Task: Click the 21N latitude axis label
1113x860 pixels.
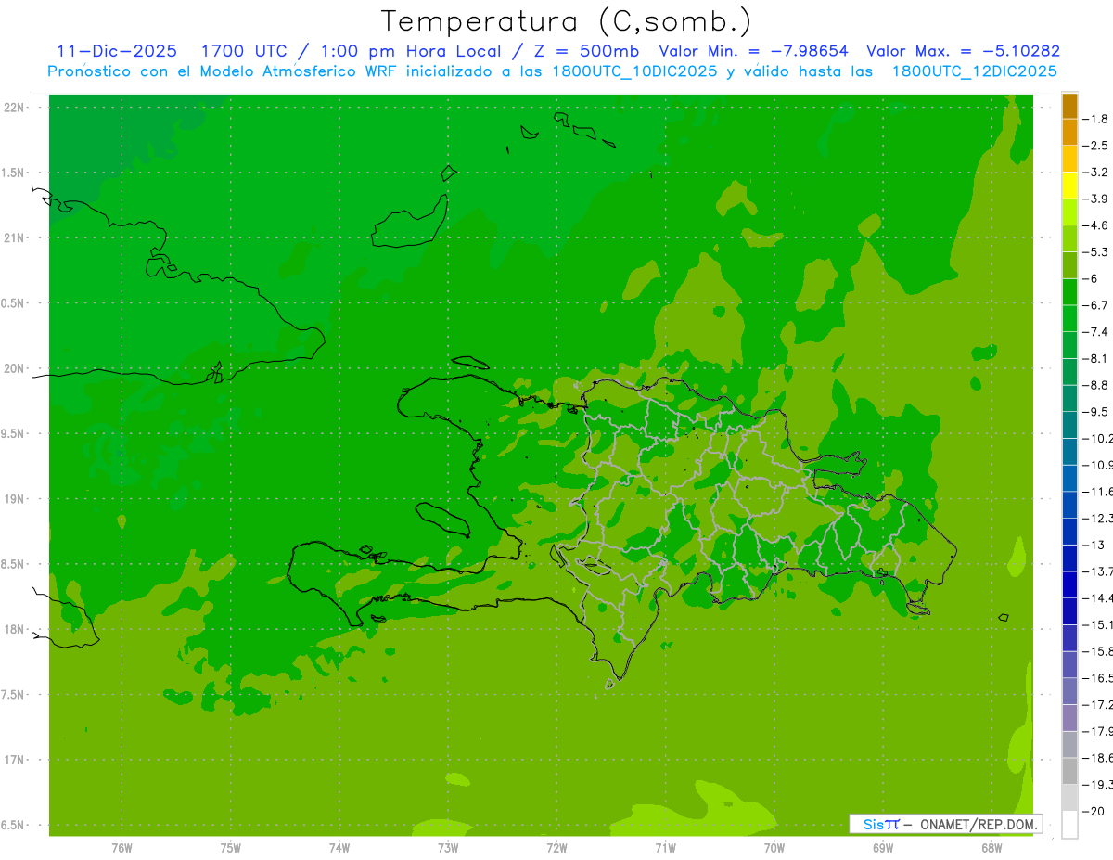Action: point(14,238)
